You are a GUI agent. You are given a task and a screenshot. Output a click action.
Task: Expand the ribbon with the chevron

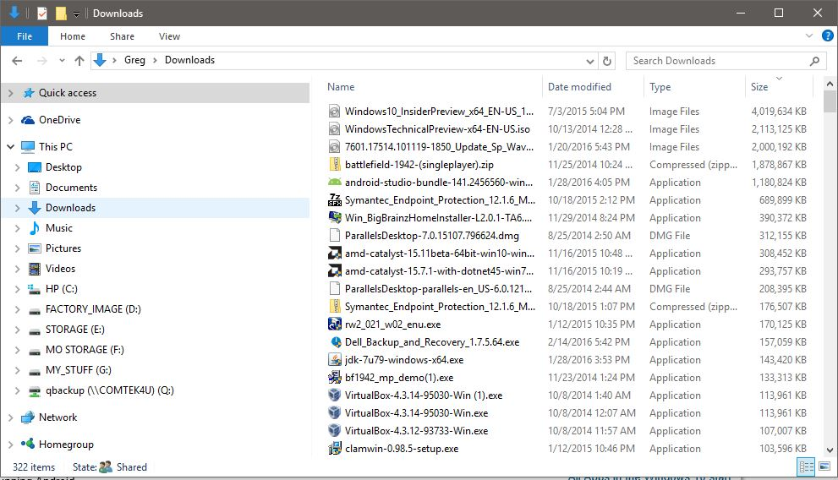click(809, 35)
